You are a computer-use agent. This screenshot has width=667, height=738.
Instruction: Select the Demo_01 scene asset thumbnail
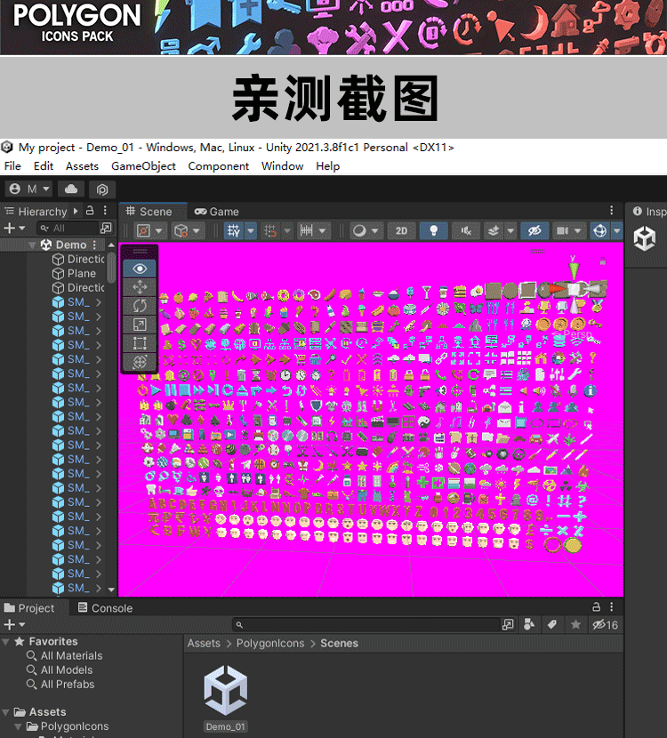225,694
